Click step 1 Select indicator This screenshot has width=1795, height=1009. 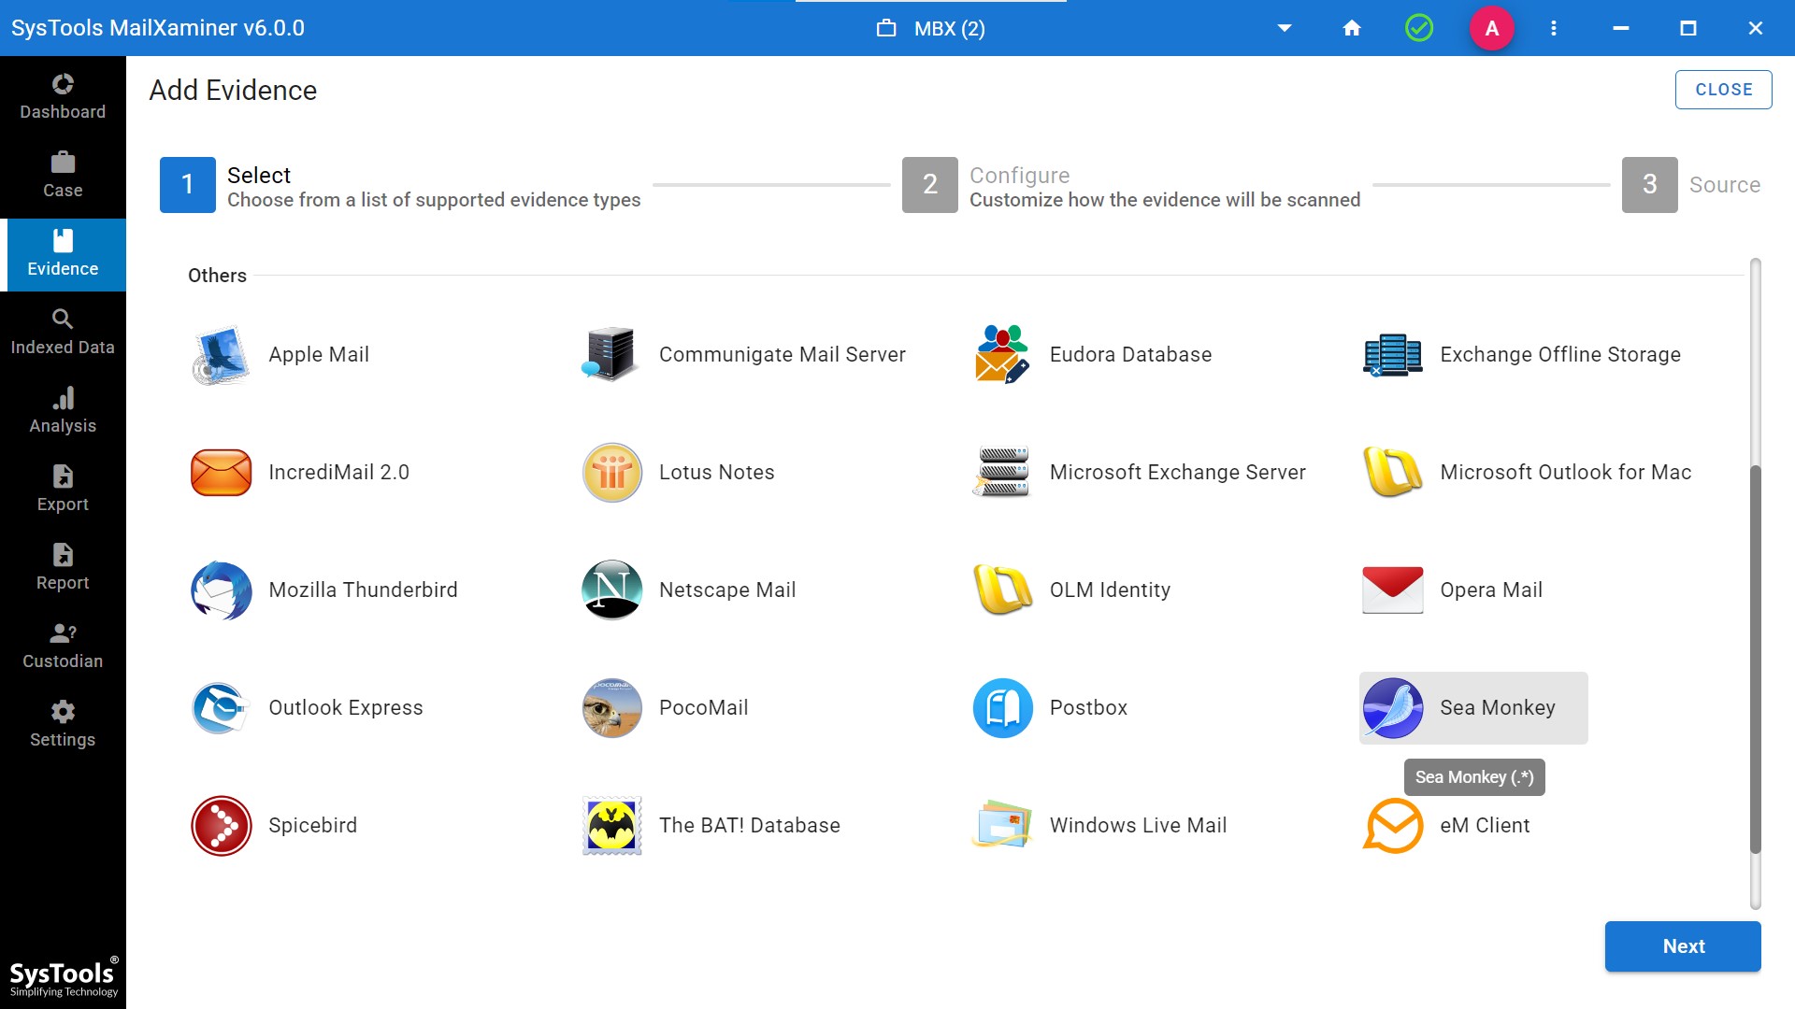click(x=188, y=185)
